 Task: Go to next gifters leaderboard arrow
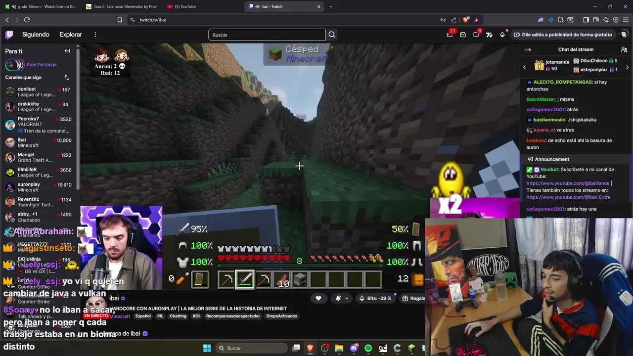click(627, 67)
